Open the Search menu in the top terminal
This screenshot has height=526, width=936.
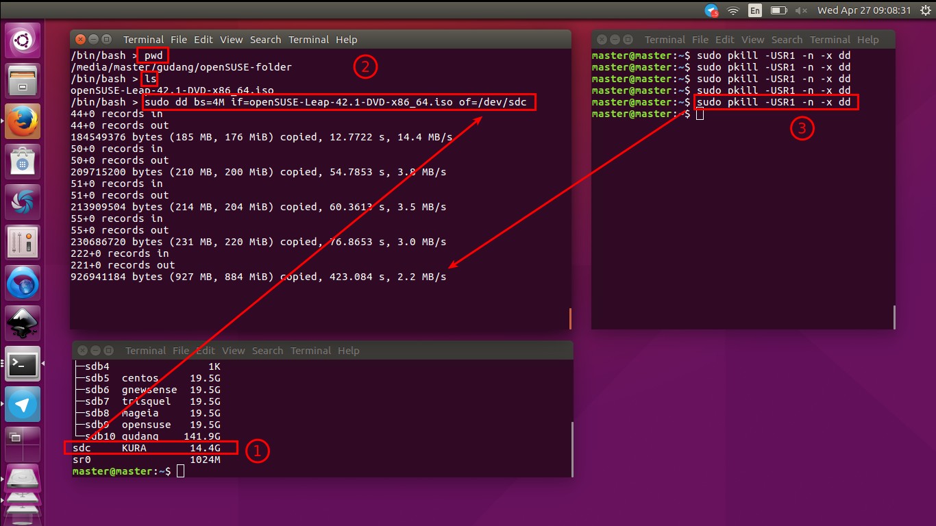265,39
